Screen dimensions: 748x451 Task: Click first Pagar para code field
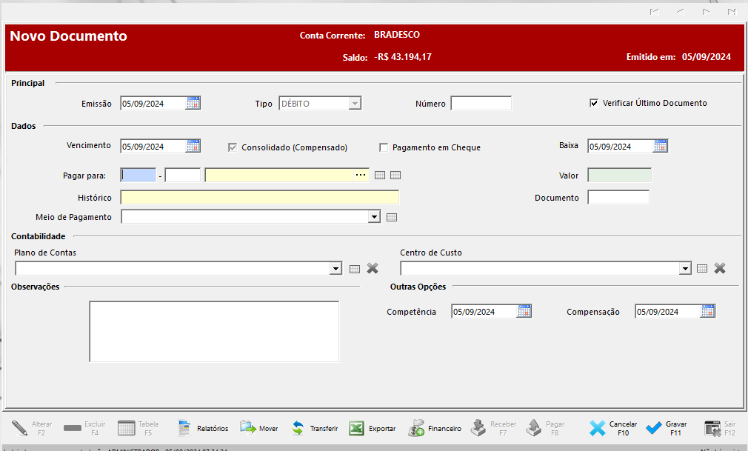click(138, 176)
